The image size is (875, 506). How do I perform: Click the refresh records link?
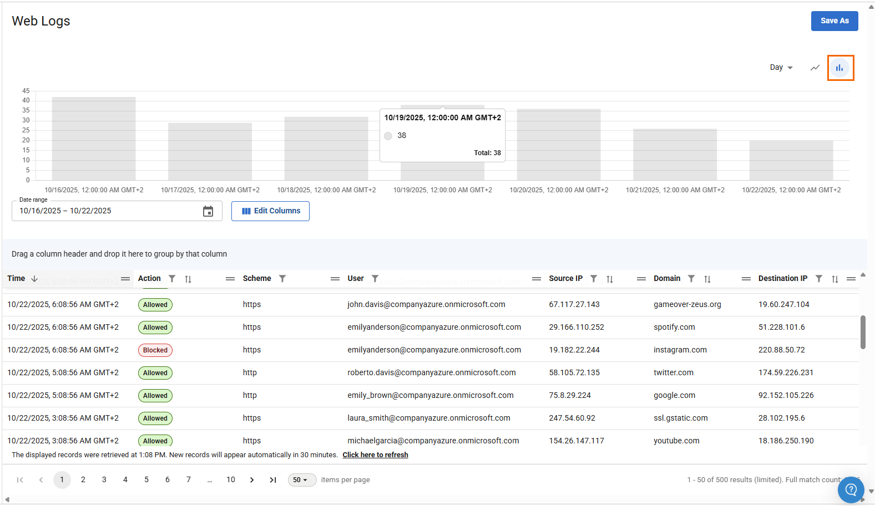pos(375,455)
